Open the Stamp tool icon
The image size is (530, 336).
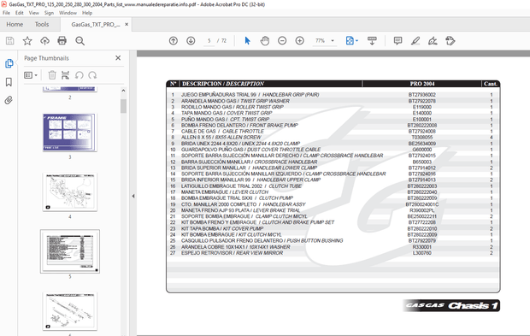click(x=450, y=41)
